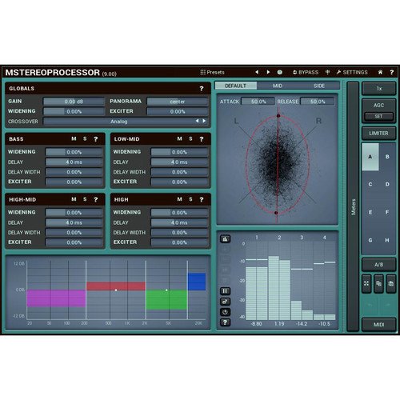
Task: Click the home icon in title bar
Action: coord(380,72)
